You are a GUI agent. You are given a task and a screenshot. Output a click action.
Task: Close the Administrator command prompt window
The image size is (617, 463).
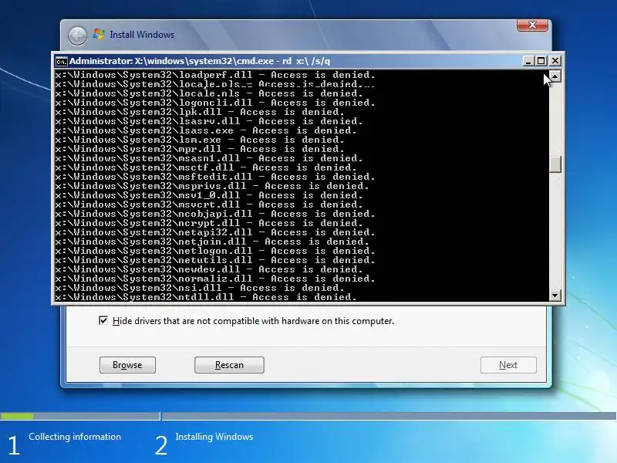[555, 61]
